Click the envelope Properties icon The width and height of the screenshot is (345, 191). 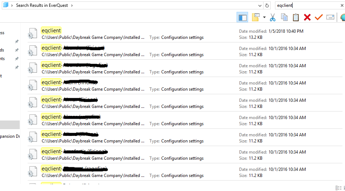[x=330, y=17]
